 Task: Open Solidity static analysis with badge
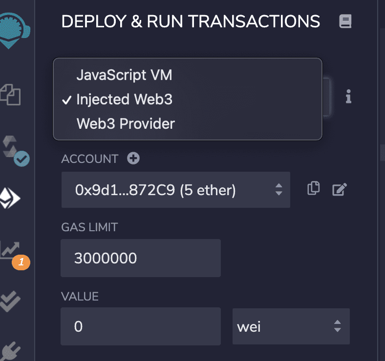[x=12, y=252]
